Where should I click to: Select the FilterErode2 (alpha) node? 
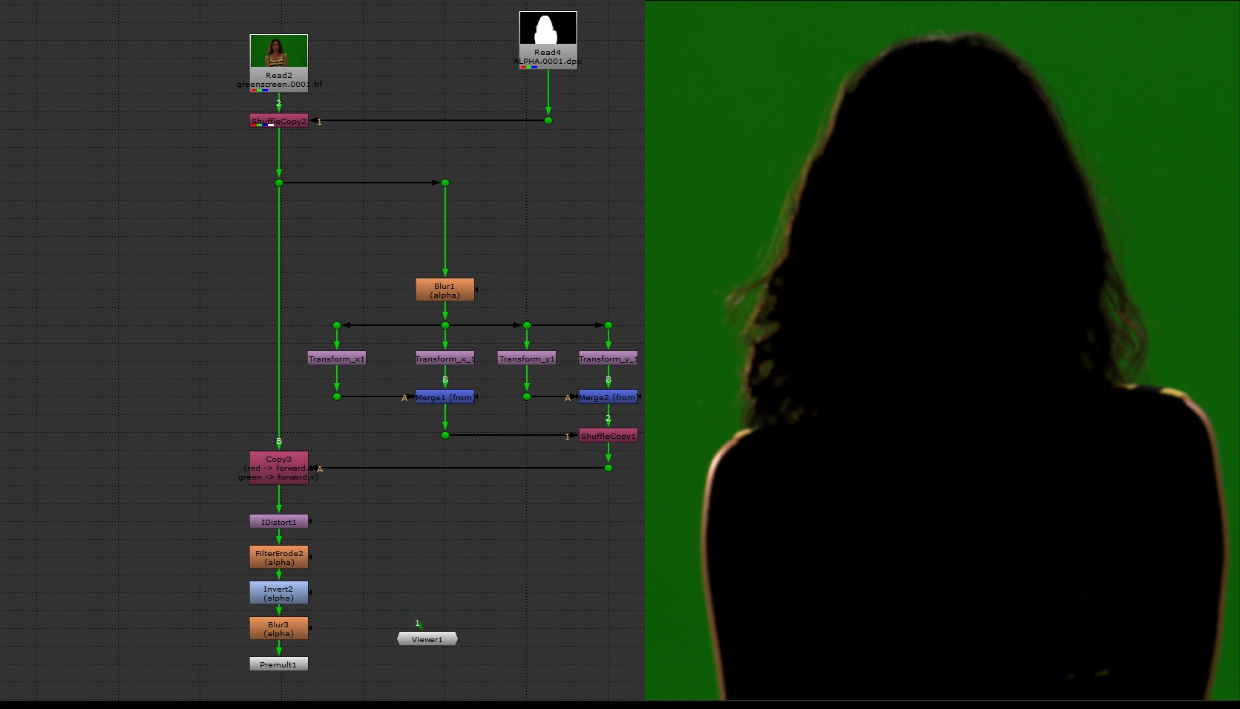(278, 558)
